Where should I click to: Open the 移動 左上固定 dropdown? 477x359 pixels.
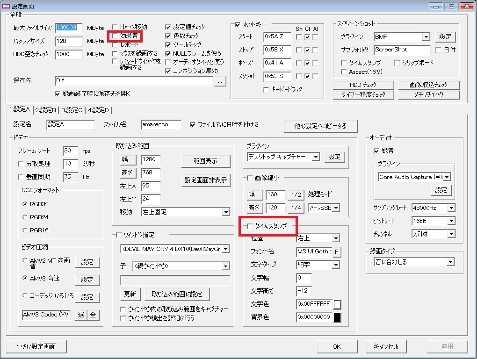185,212
